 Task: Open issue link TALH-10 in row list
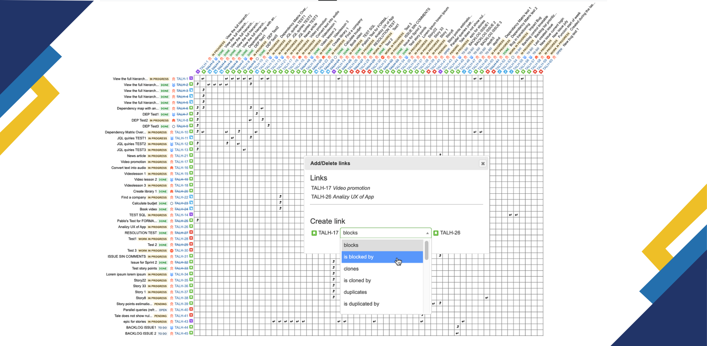pos(181,132)
